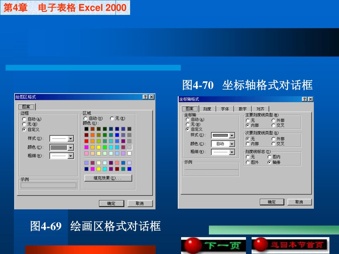Open 粗细(W) dropdown in 坐标轴格式
The height and width of the screenshot is (254, 339).
pyautogui.click(x=232, y=152)
